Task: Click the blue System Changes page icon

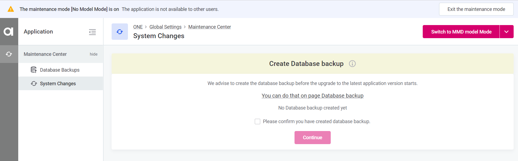Action: click(119, 32)
